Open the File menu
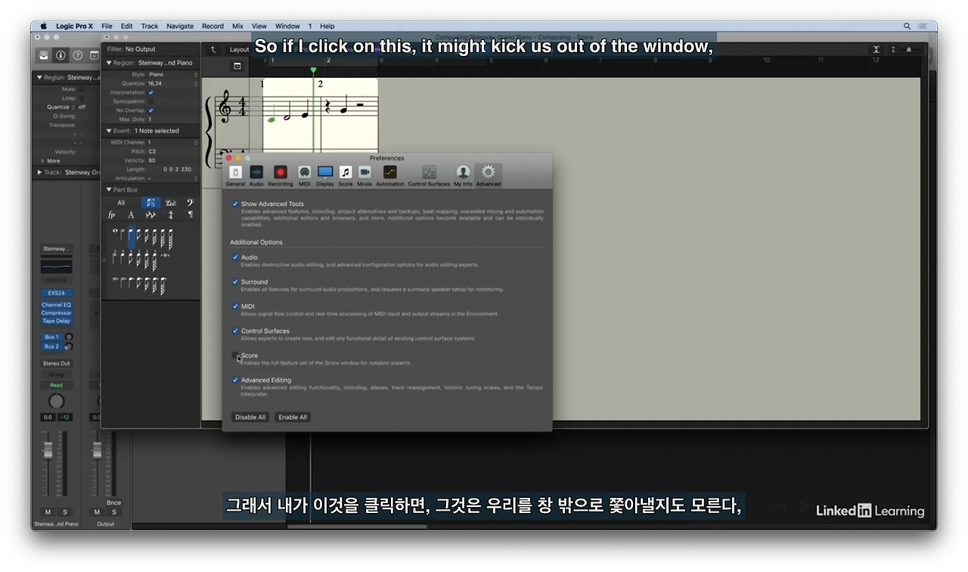The width and height of the screenshot is (968, 572). [x=107, y=26]
